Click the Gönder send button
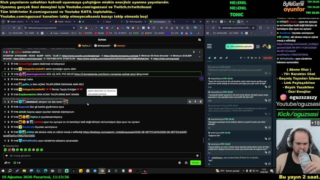 coord(195,163)
